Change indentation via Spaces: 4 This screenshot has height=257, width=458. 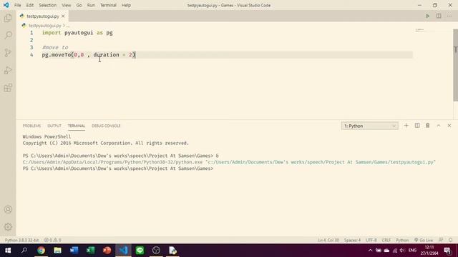click(352, 240)
